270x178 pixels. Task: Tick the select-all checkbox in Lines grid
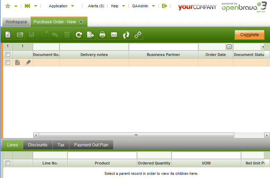coord(8,163)
